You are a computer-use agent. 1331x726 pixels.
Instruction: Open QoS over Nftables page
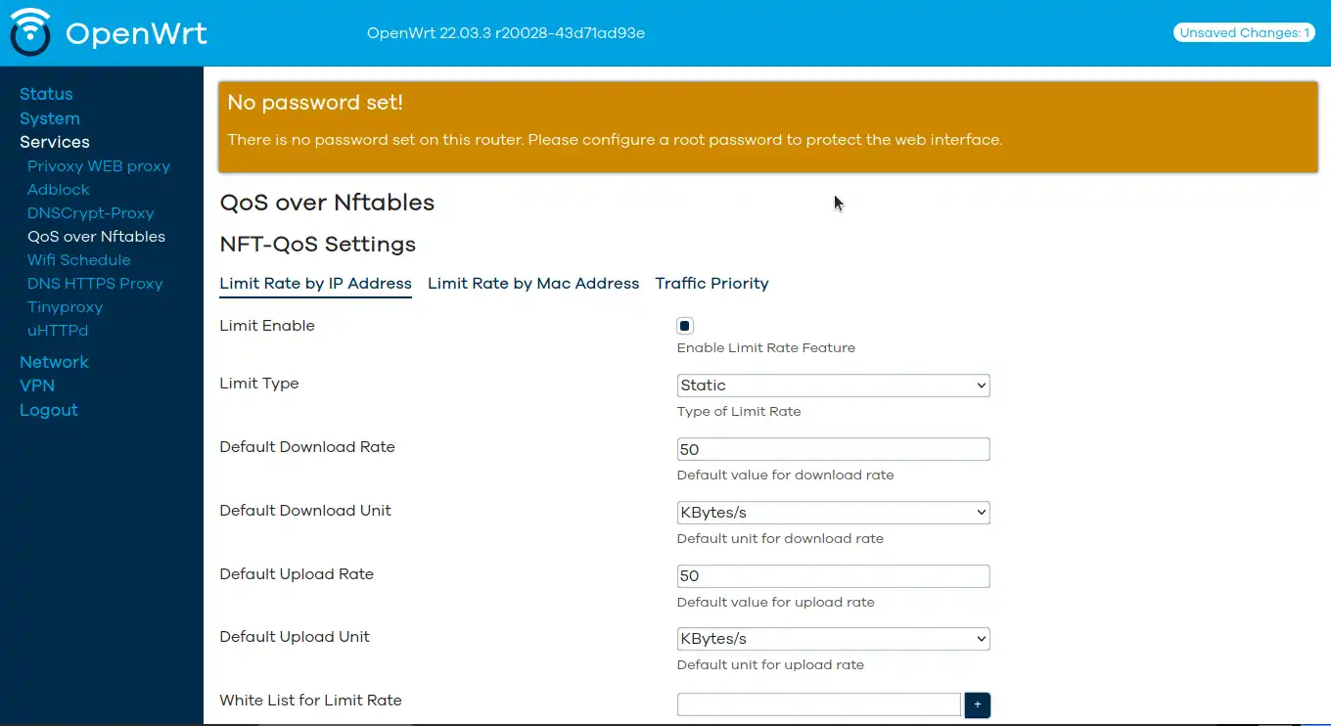pyautogui.click(x=96, y=237)
